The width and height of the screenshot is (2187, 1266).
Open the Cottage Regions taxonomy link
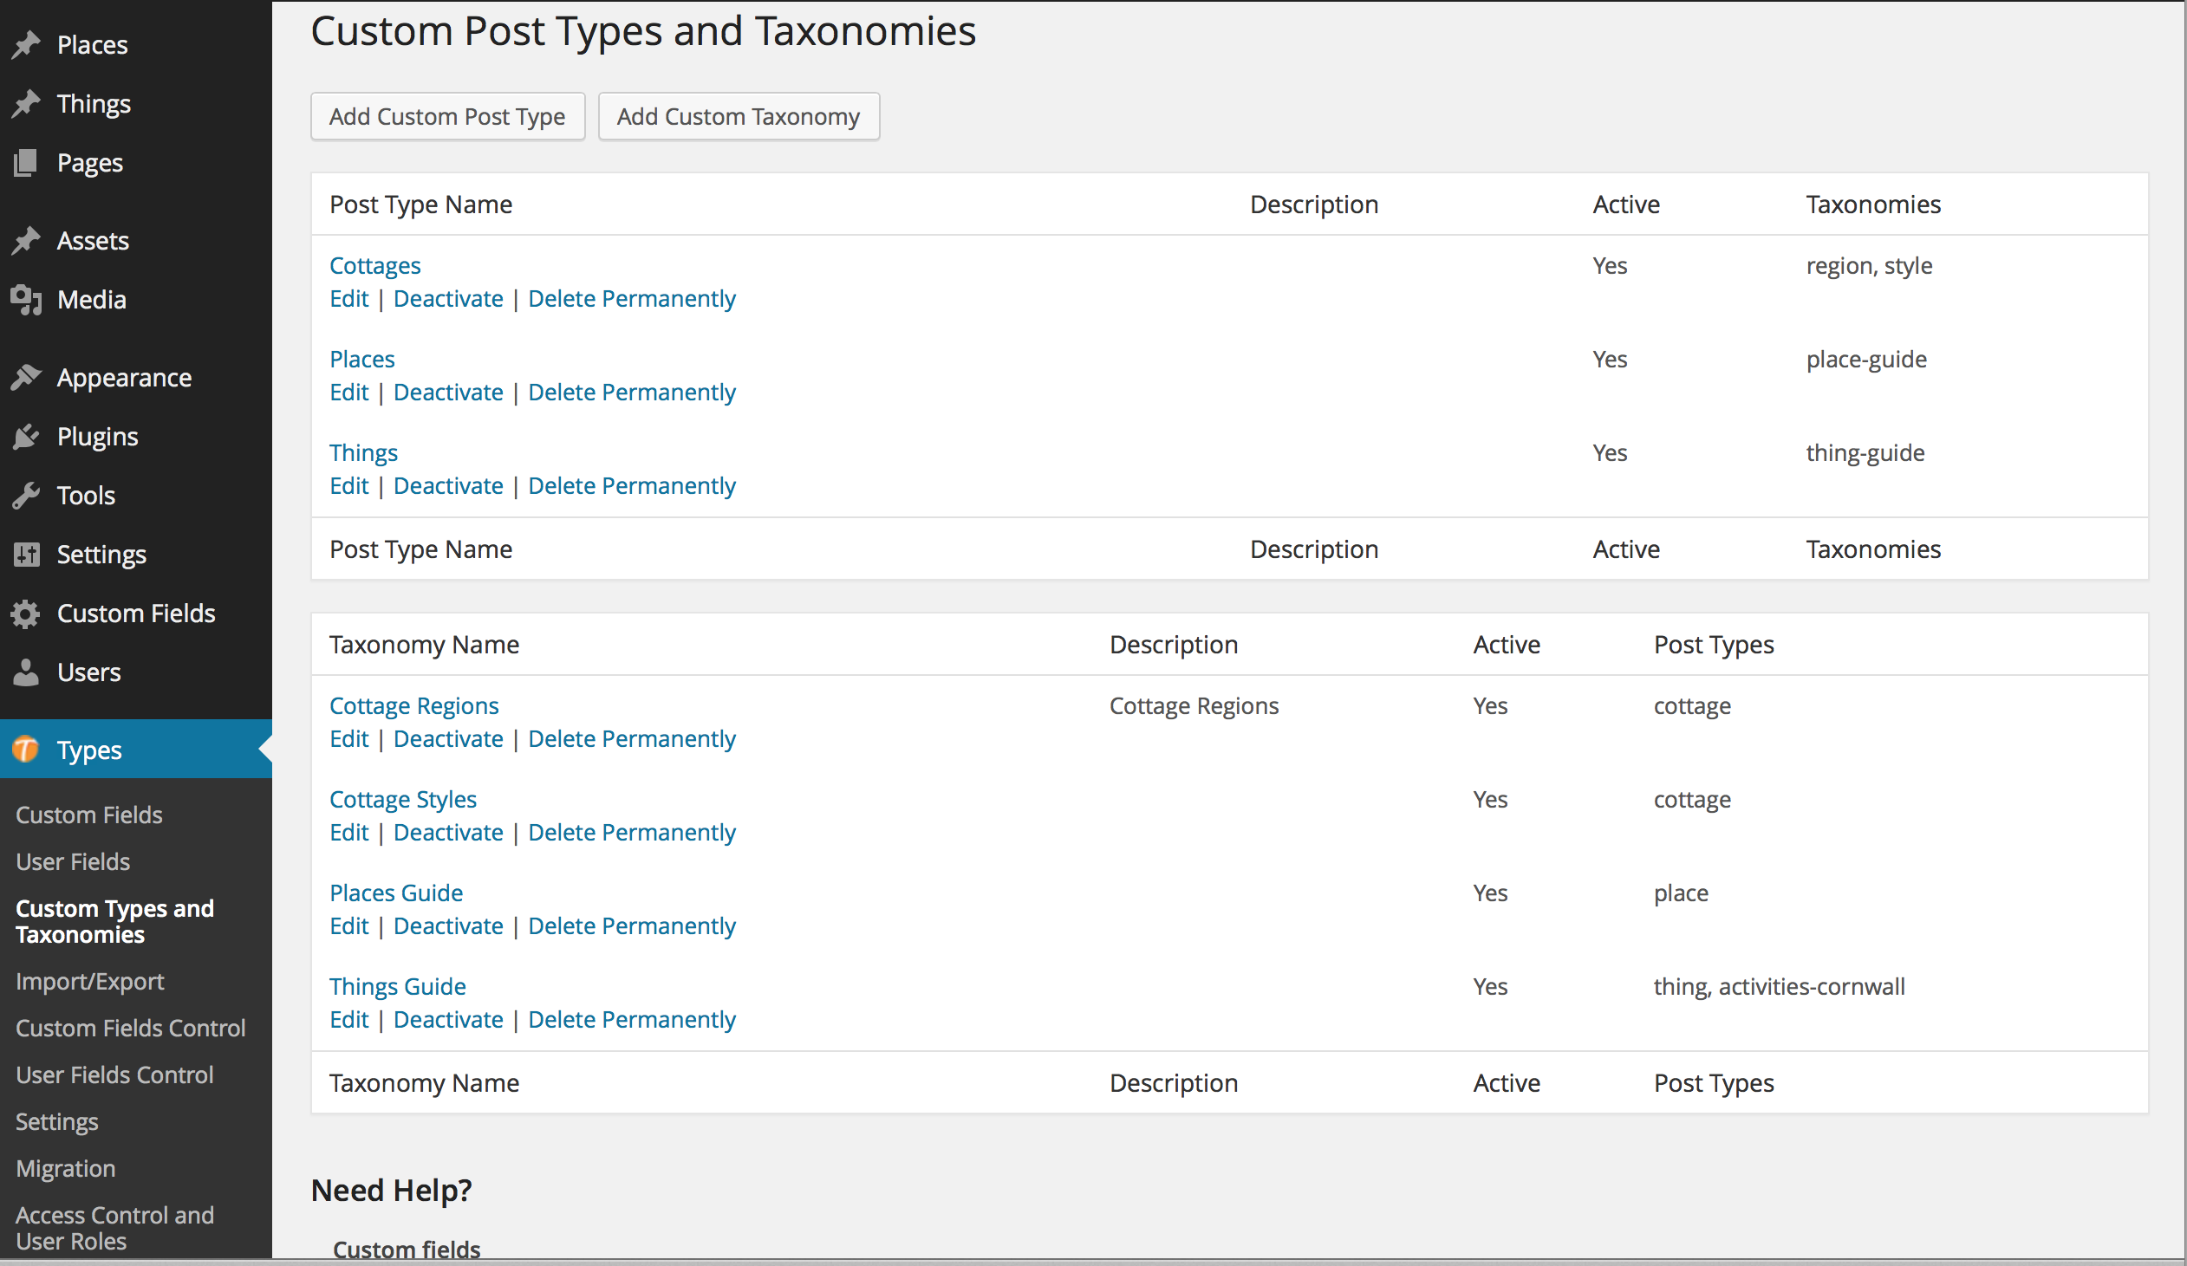[414, 706]
